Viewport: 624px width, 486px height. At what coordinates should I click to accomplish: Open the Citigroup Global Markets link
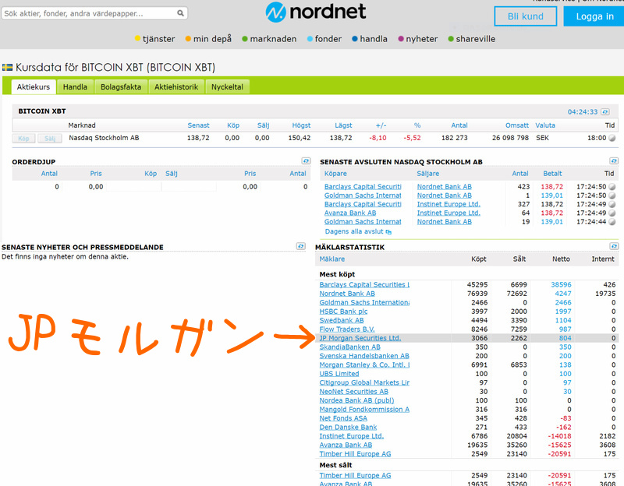364,382
